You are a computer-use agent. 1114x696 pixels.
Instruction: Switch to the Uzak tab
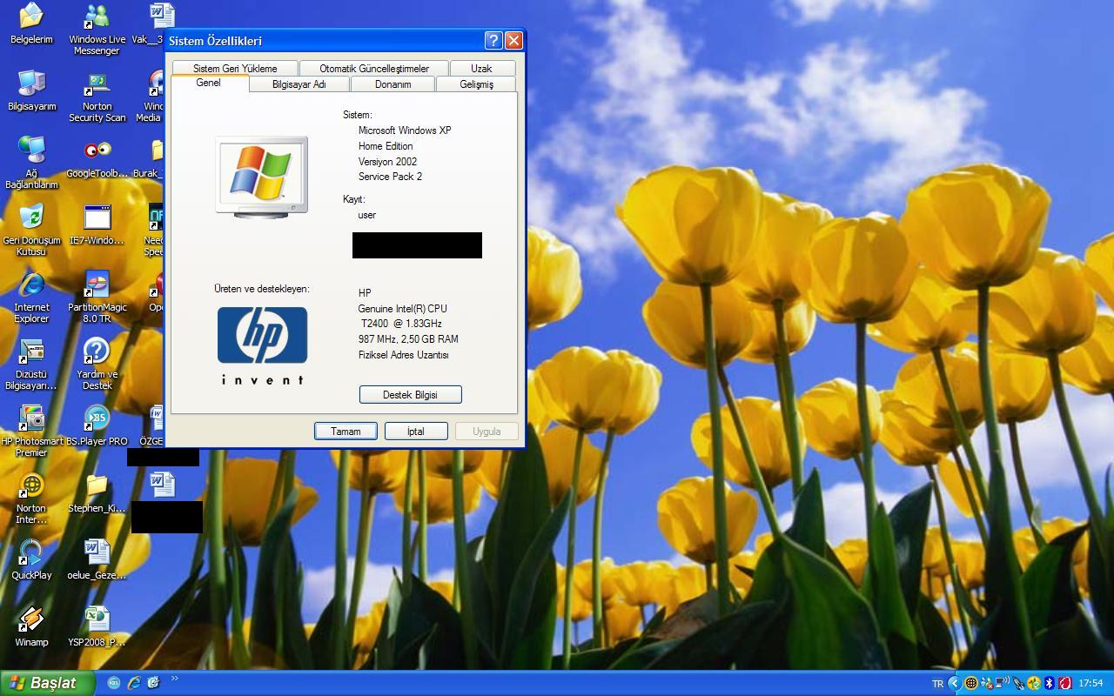click(x=482, y=68)
